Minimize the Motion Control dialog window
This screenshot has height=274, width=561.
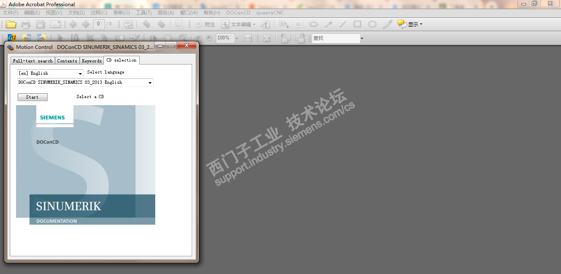point(160,46)
